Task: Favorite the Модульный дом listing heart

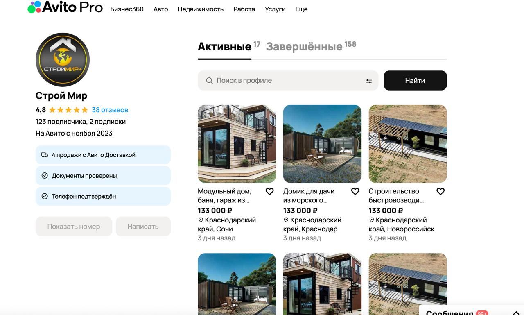Action: [x=269, y=191]
